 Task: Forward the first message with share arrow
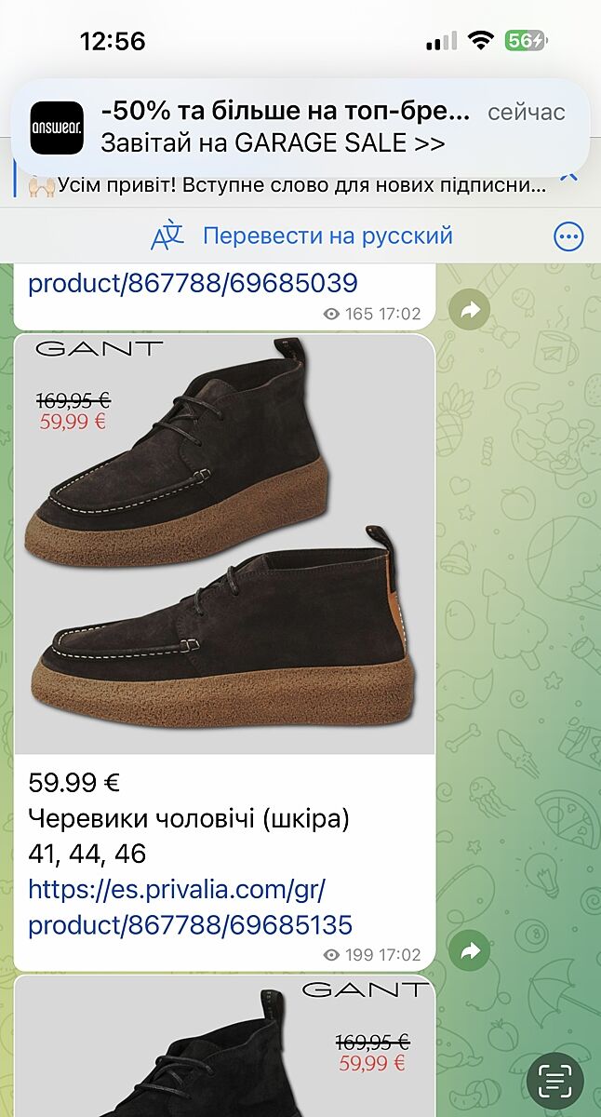[470, 310]
